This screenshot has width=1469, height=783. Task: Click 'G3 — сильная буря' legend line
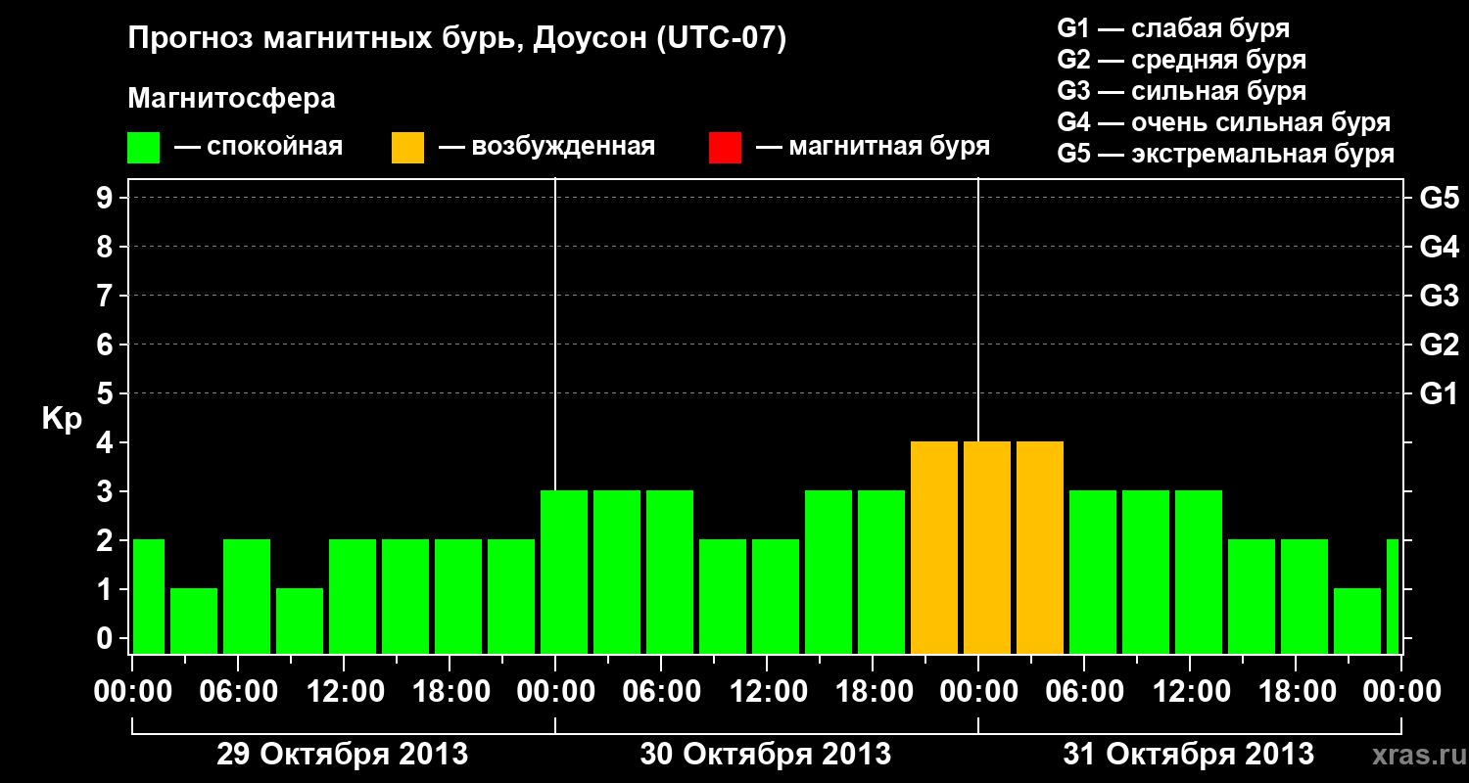1182,91
